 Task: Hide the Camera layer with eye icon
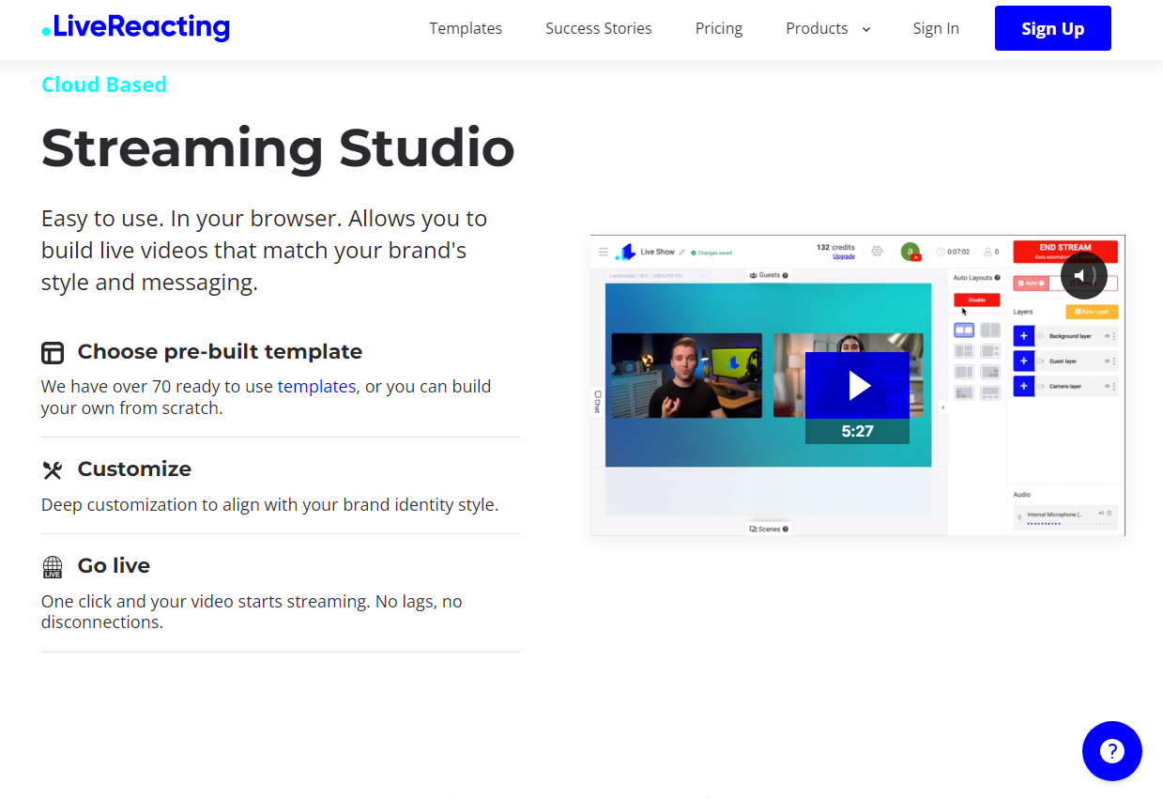1107,386
